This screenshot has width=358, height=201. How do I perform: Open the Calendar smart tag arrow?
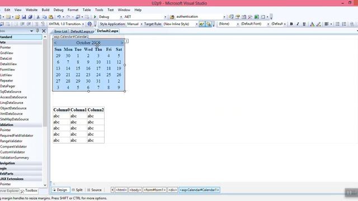point(126,41)
